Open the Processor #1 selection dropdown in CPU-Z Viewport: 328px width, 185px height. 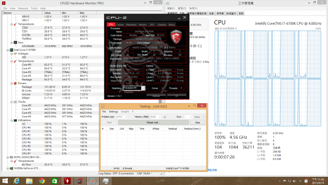143,88
